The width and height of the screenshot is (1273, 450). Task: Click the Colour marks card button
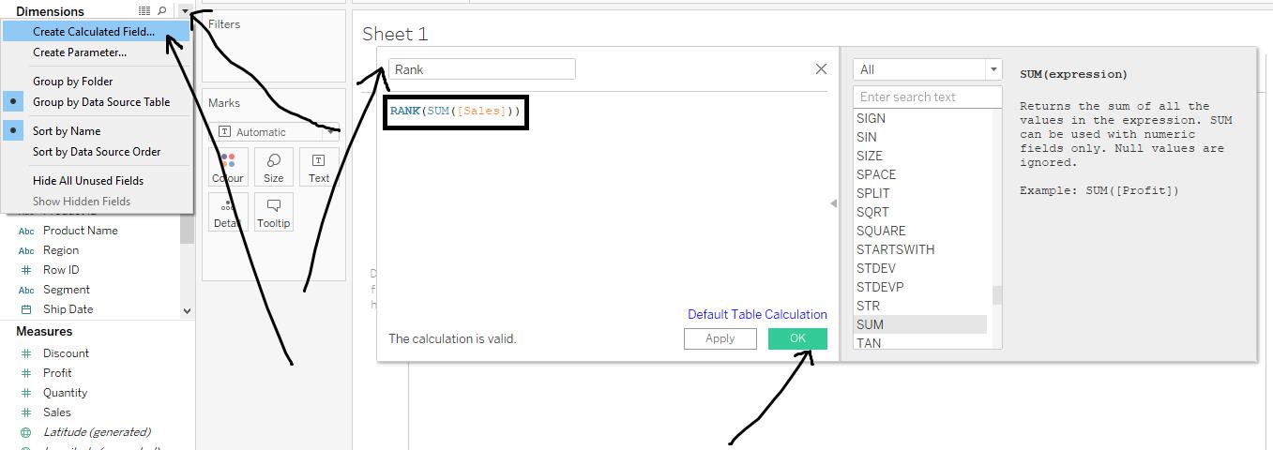(227, 167)
